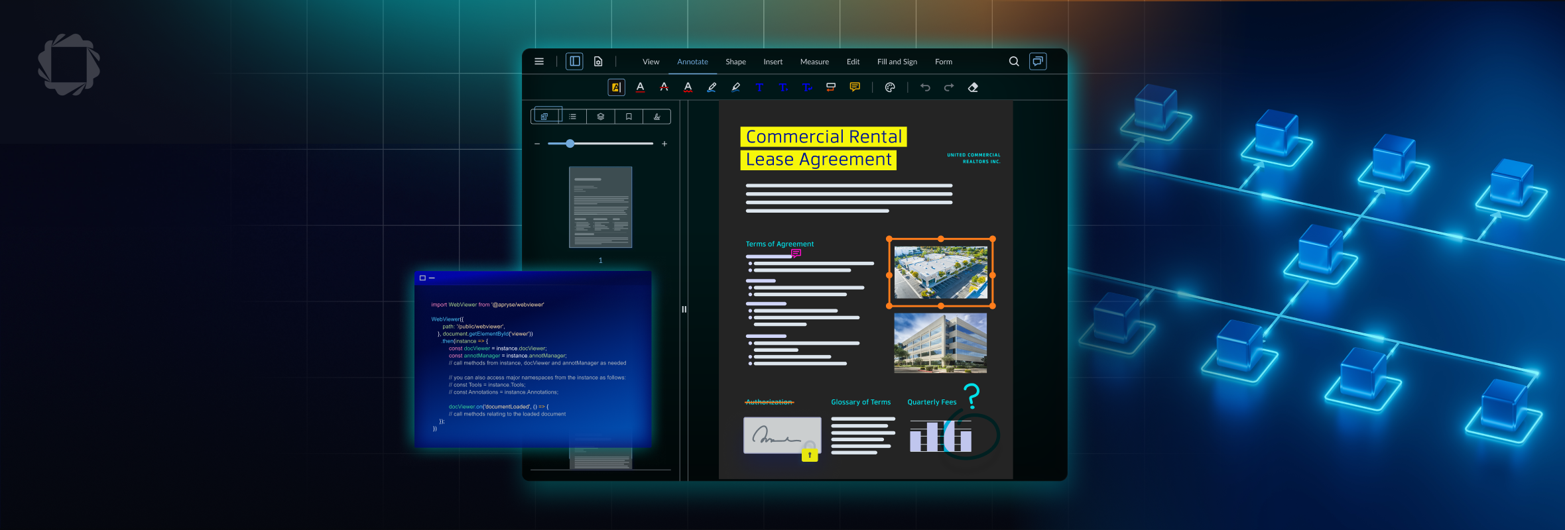Open the style palette panel

tap(890, 87)
